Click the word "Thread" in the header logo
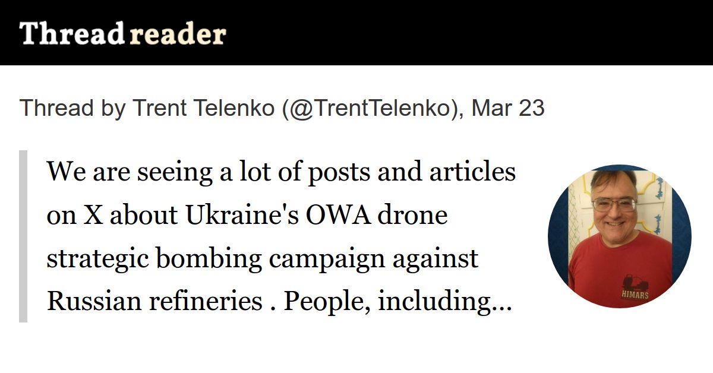 [71, 34]
